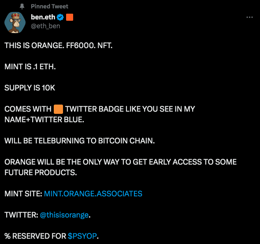Screen dimensions: 260x244
Task: Click the 'MINT SITE:' label text
Action: click(23, 194)
